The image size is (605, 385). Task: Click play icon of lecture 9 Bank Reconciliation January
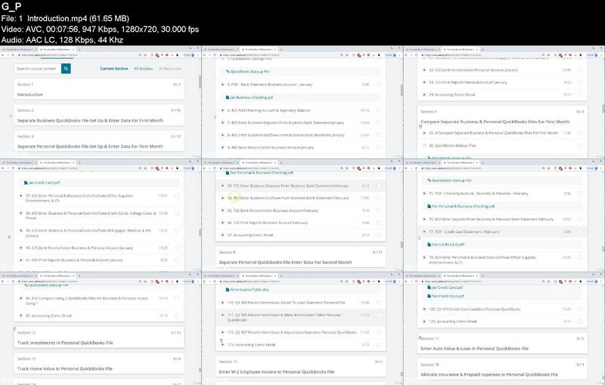222,147
